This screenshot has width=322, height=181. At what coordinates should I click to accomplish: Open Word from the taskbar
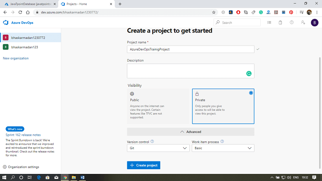82,177
